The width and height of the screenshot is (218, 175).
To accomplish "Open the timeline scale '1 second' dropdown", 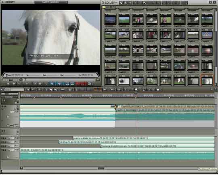I will coord(10,97).
